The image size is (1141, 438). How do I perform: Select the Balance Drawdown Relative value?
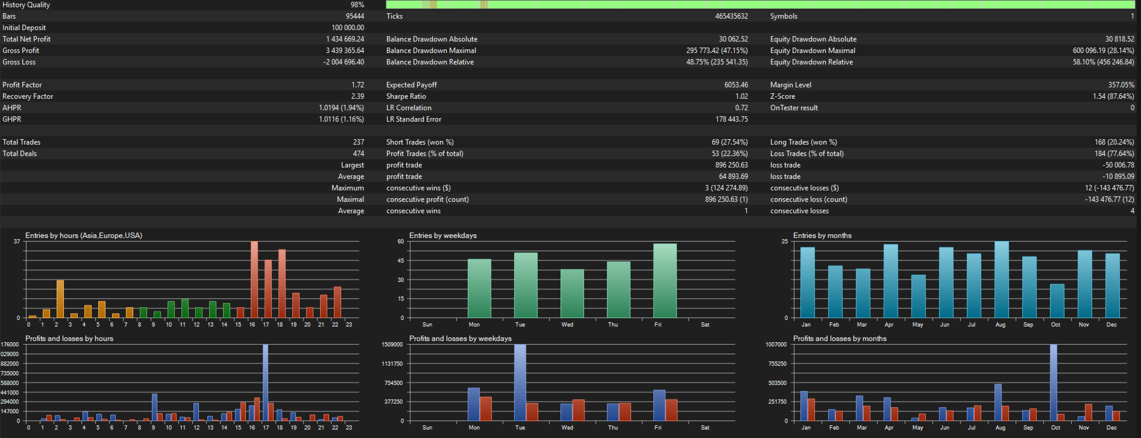coord(716,62)
